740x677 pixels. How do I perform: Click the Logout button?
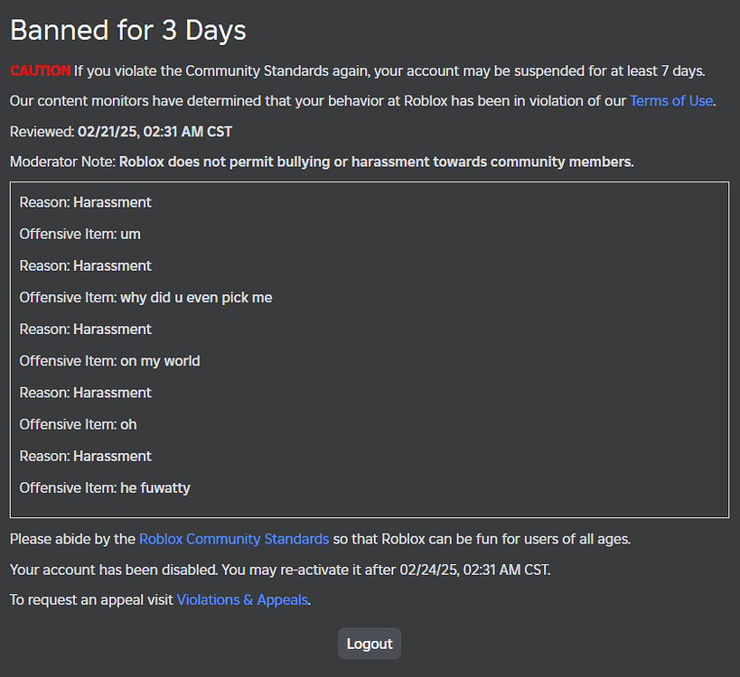pyautogui.click(x=369, y=643)
